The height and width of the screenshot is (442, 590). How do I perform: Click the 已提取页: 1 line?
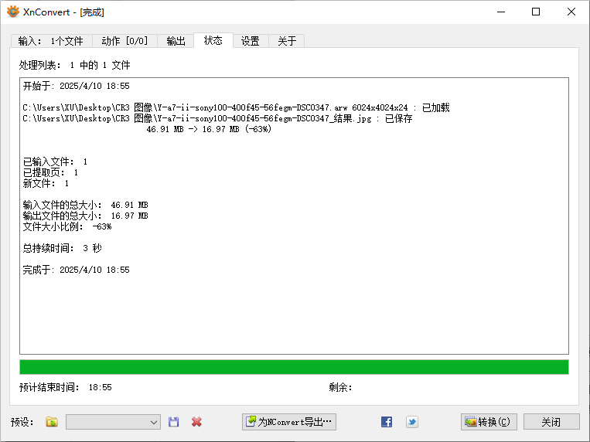click(50, 172)
